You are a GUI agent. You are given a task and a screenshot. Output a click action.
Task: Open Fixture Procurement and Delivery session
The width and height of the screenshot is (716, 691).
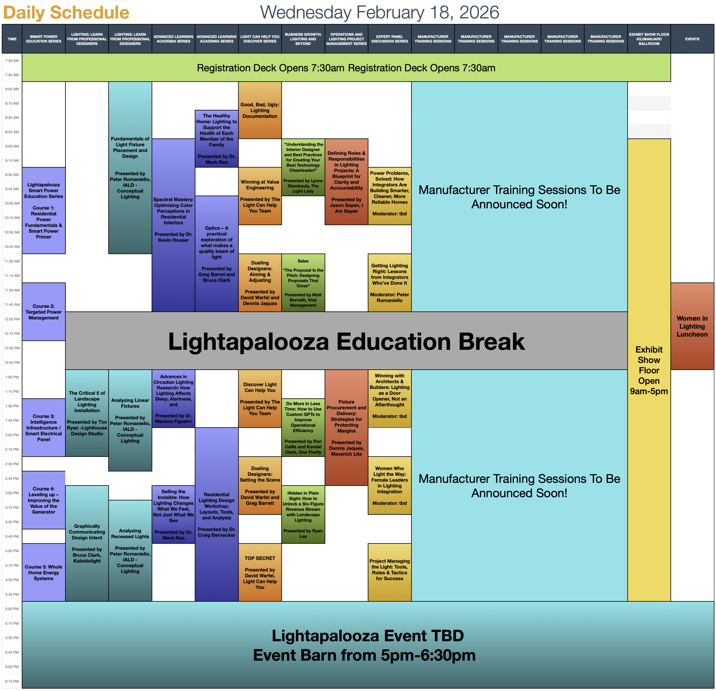click(346, 428)
